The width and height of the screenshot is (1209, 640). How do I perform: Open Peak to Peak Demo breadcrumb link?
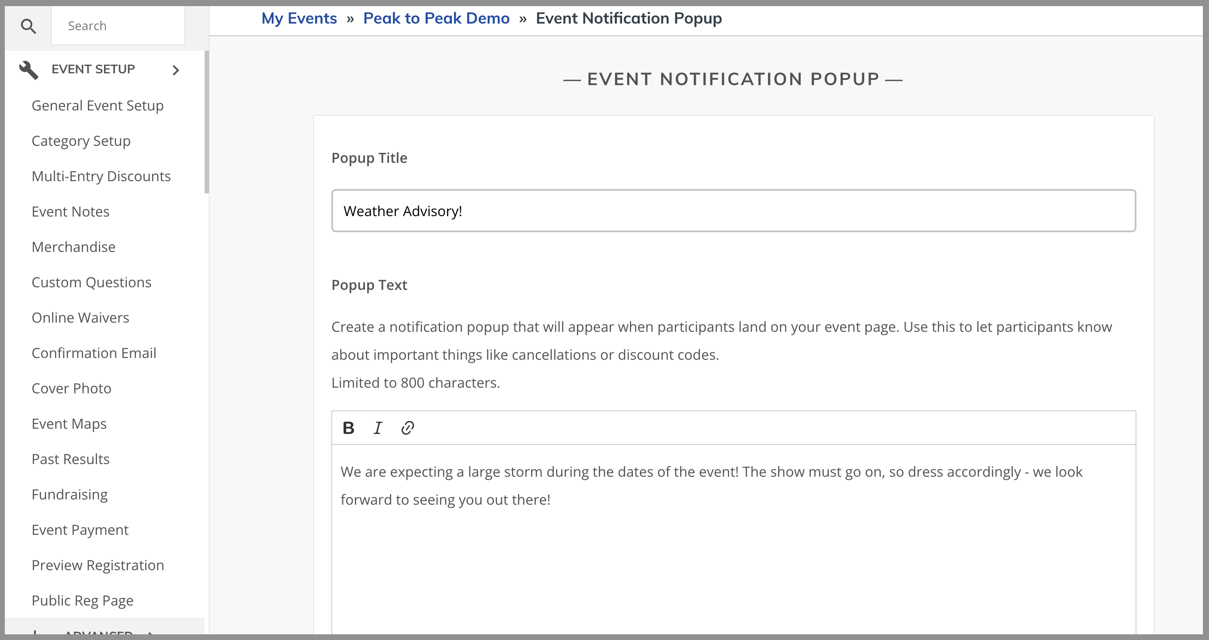coord(436,18)
